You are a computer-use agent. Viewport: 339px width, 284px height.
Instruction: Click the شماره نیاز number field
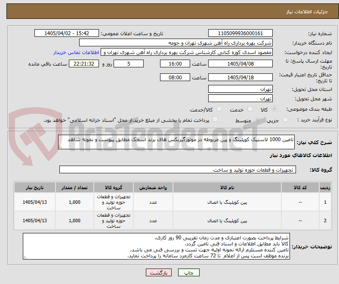coord(240,33)
